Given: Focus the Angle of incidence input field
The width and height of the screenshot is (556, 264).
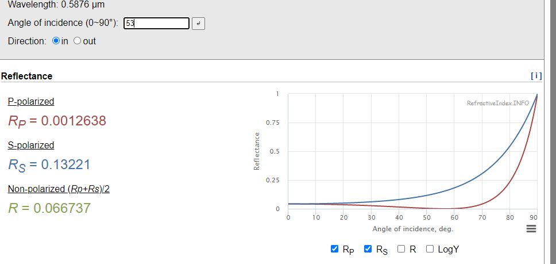Looking at the screenshot, I should point(156,24).
